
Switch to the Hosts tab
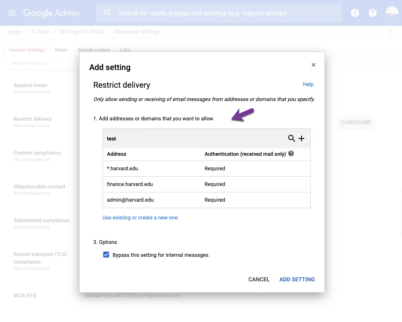click(x=61, y=50)
